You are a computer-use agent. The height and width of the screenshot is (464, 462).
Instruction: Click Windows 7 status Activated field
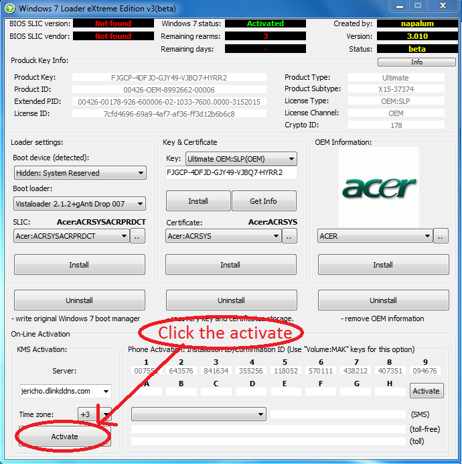tap(265, 23)
